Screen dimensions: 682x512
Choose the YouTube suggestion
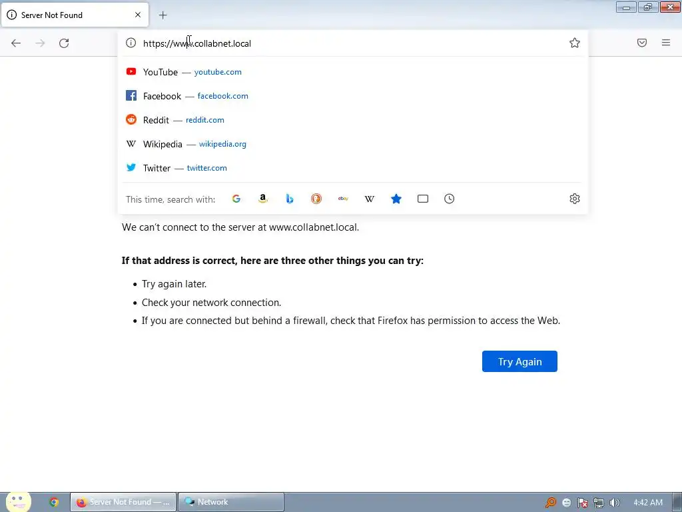(x=353, y=72)
